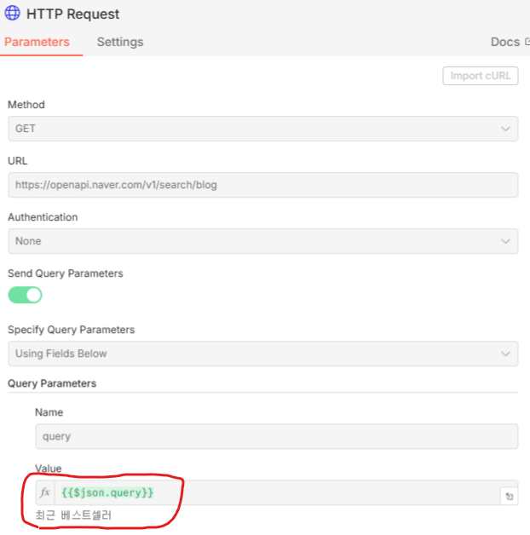Click the fx expression icon

coord(45,493)
